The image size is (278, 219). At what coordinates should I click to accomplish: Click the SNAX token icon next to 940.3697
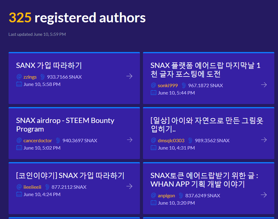(x=58, y=140)
